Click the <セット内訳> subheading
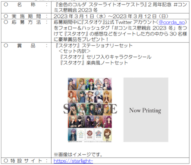 click(75, 51)
